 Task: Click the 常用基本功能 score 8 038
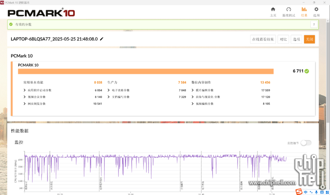pyautogui.click(x=98, y=82)
